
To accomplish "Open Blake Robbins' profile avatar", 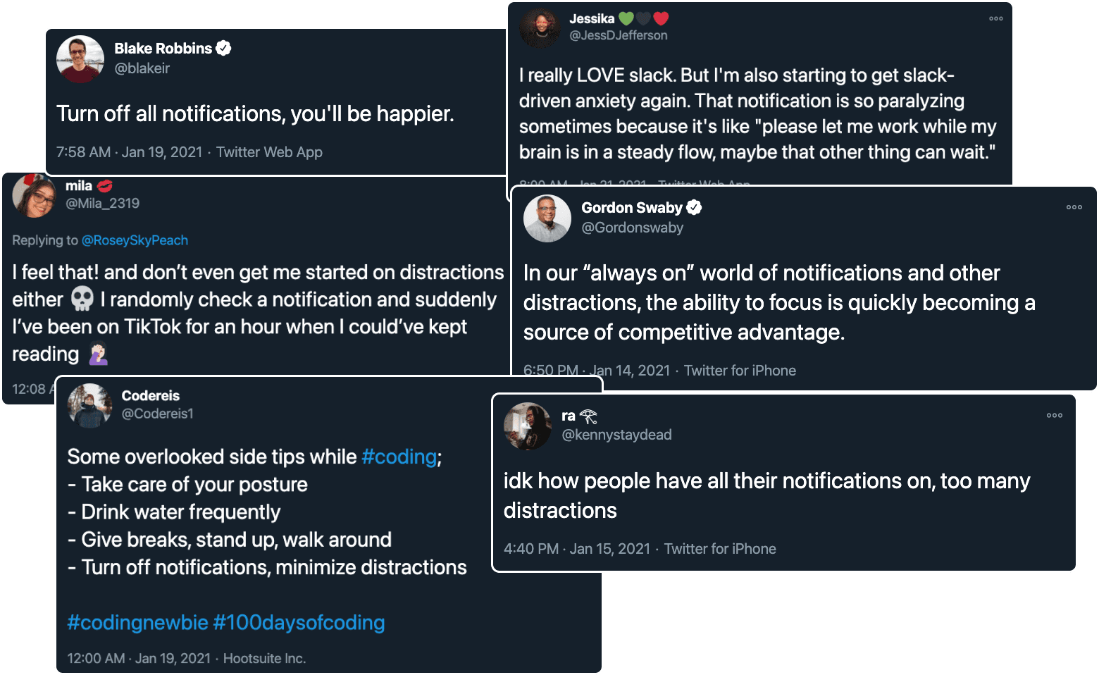I will pyautogui.click(x=80, y=59).
